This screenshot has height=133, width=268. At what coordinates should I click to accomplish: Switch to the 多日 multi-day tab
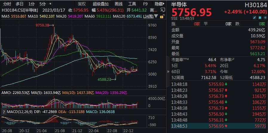(19, 4)
